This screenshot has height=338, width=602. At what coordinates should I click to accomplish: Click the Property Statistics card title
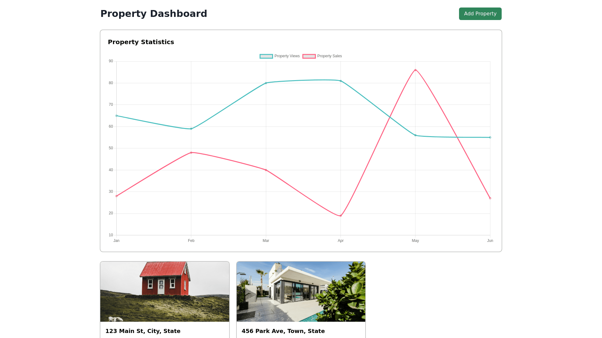click(x=141, y=42)
